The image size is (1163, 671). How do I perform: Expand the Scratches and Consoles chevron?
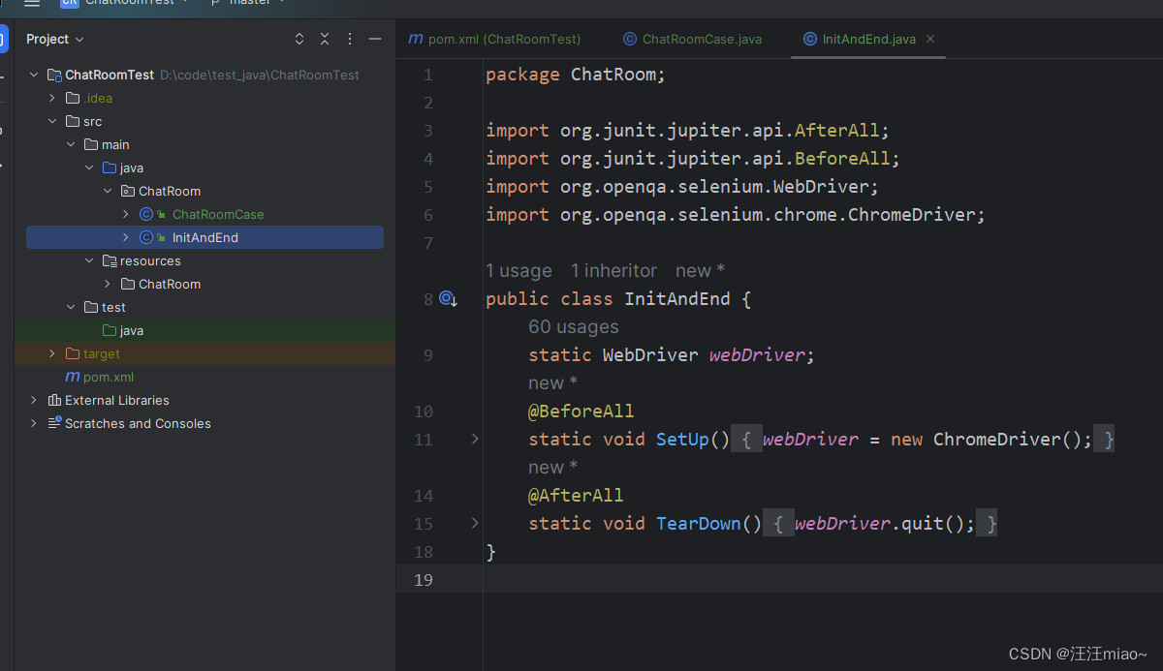tap(34, 423)
